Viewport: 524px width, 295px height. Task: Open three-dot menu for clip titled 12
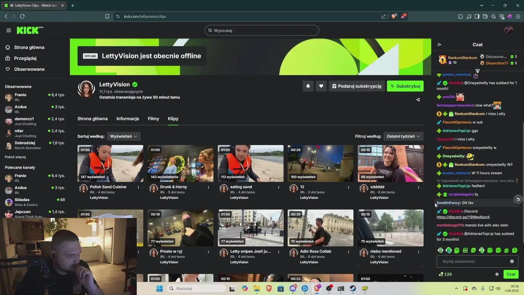348,187
